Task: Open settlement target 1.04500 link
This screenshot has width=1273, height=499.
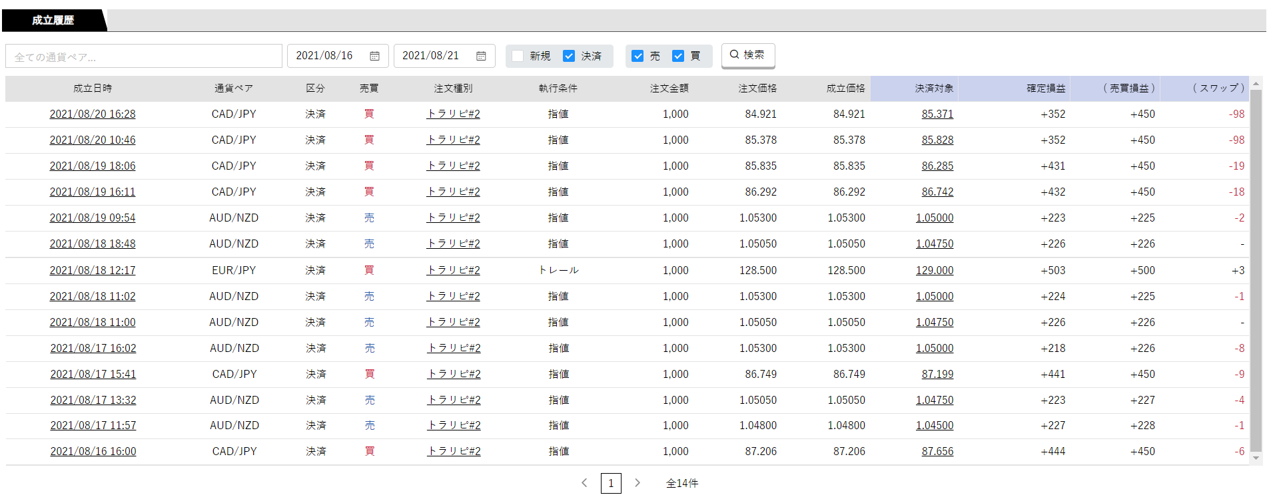Action: [x=935, y=425]
